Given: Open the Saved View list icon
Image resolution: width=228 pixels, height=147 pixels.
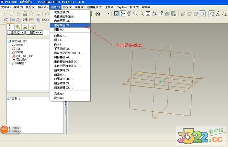Looking at the screenshot, I should click(x=161, y=14).
